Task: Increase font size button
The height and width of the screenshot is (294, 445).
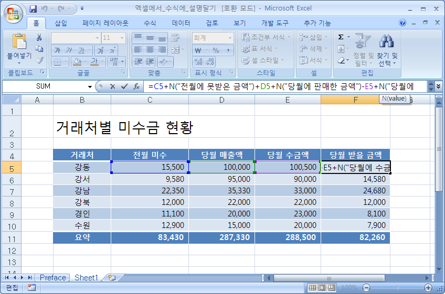Action: click(100, 50)
